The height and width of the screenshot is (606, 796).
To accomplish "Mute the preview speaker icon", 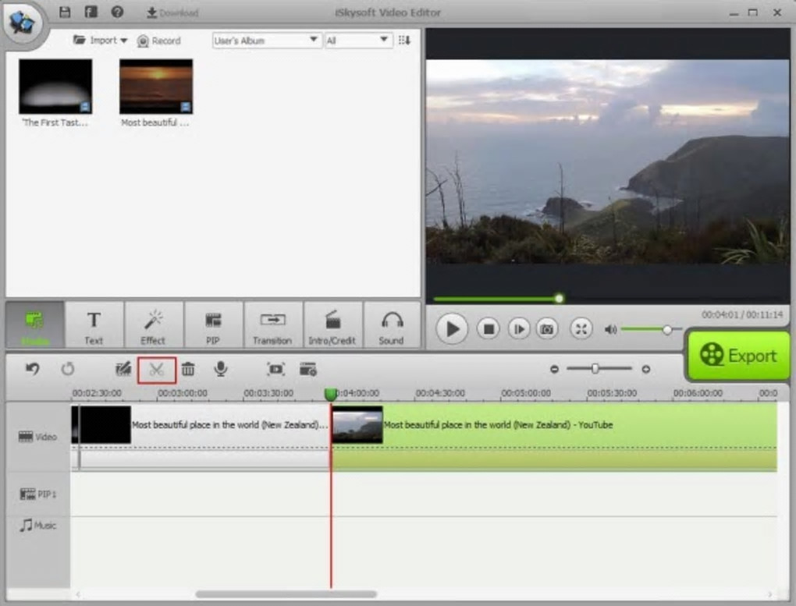I will pyautogui.click(x=610, y=329).
